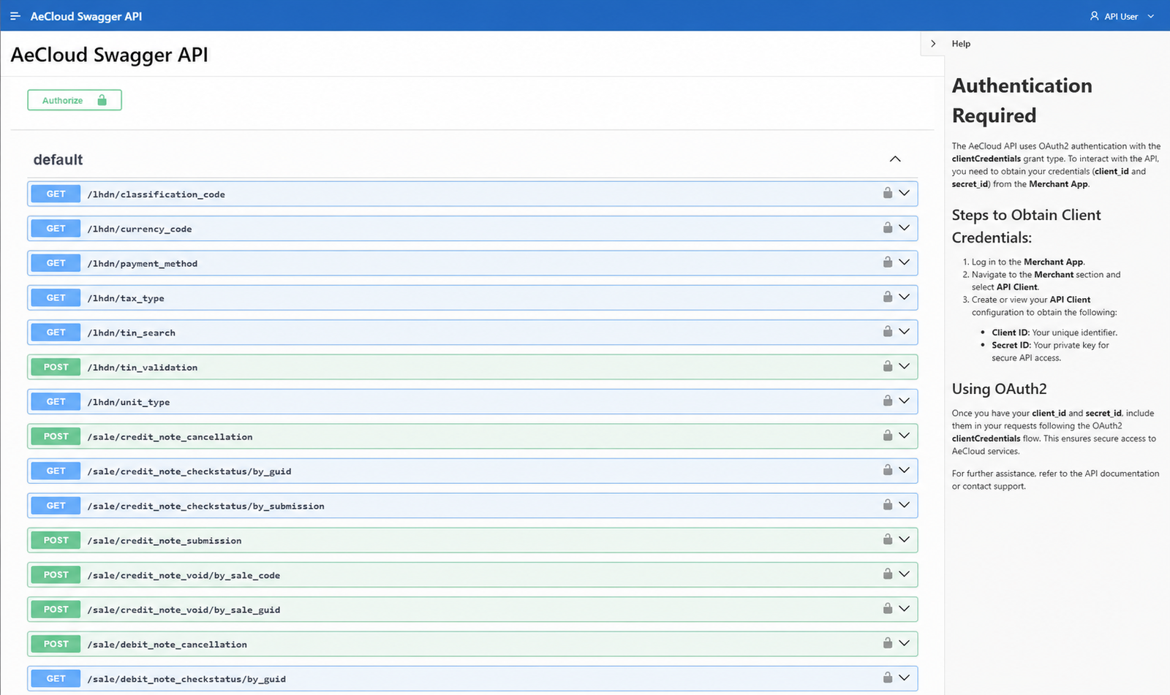1170x695 pixels.
Task: Click the lock icon for /lhdn/tin_validation
Action: point(887,366)
